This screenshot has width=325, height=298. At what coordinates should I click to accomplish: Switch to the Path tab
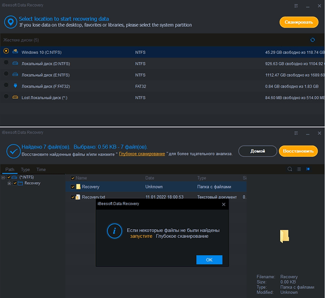(9, 170)
